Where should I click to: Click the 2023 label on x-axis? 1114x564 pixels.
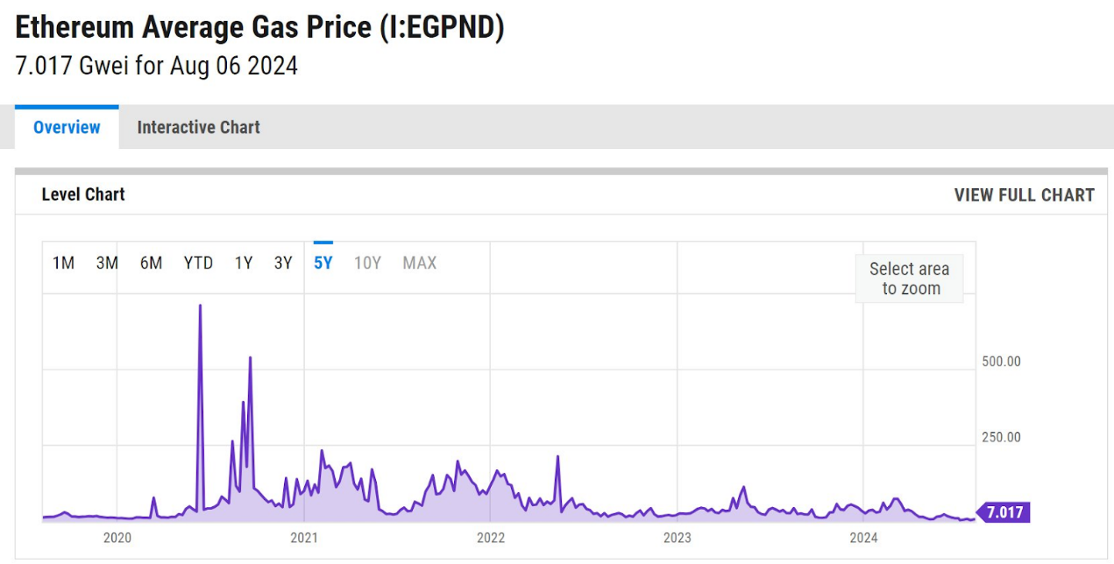(677, 538)
